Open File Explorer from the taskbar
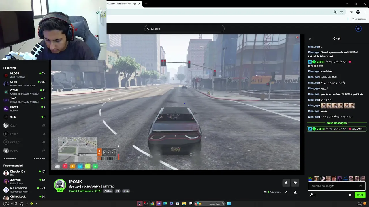The height and width of the screenshot is (207, 369). tap(184, 204)
